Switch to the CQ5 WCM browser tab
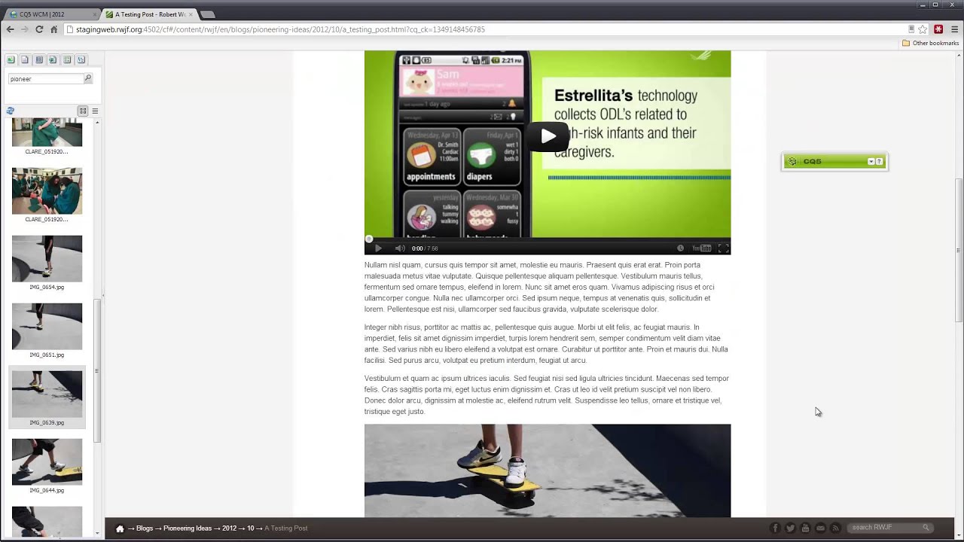The image size is (964, 542). click(50, 14)
